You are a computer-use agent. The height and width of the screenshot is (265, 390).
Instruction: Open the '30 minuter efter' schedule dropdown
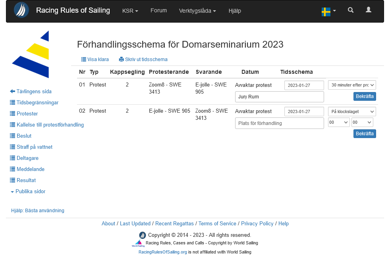[352, 85]
